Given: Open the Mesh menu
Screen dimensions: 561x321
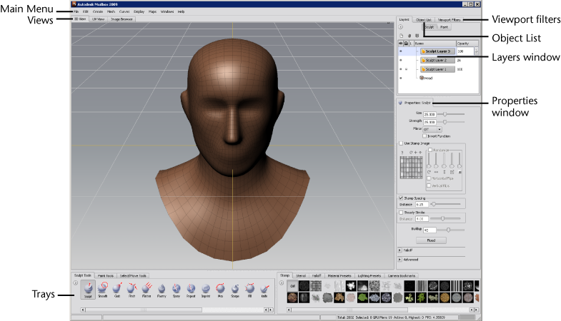Looking at the screenshot, I should click(111, 12).
